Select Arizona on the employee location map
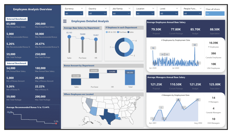232x134 pixels. tap(93, 111)
